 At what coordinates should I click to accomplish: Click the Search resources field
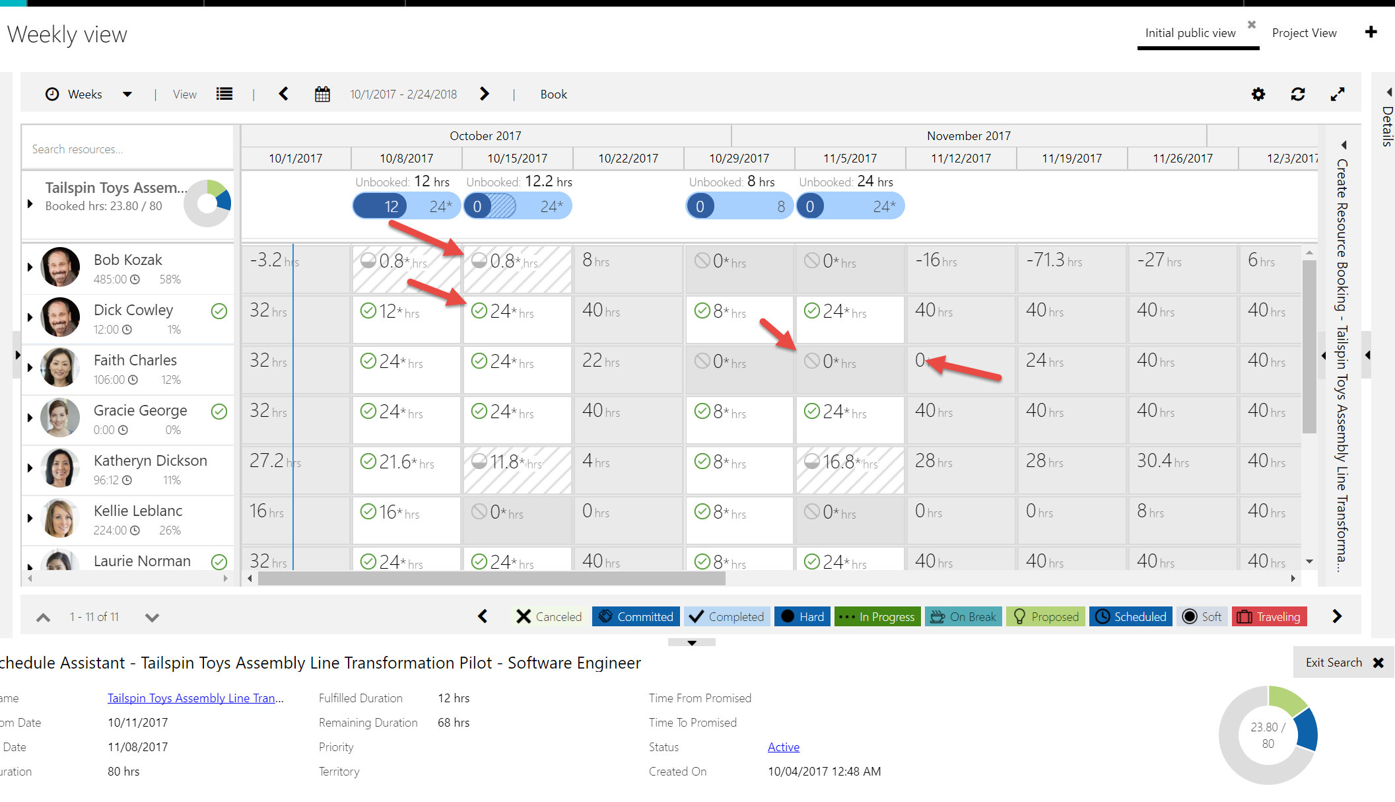click(127, 149)
